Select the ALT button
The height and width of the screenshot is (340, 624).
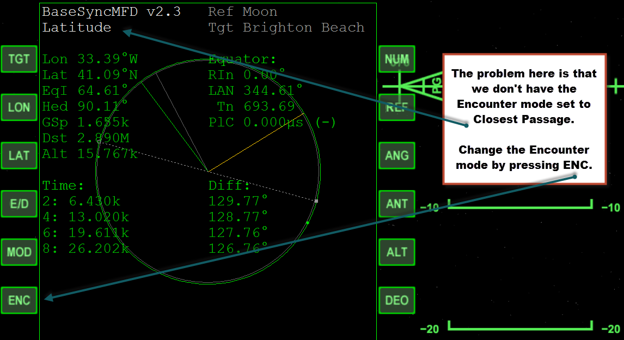pos(397,252)
